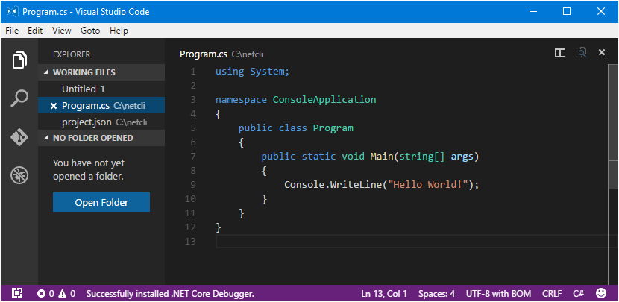Change line endings via CRLF
The height and width of the screenshot is (302, 619).
click(552, 294)
